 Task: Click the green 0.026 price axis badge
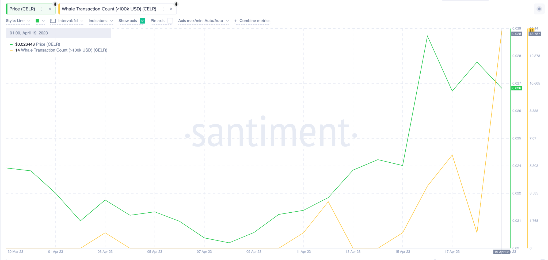[x=517, y=88]
